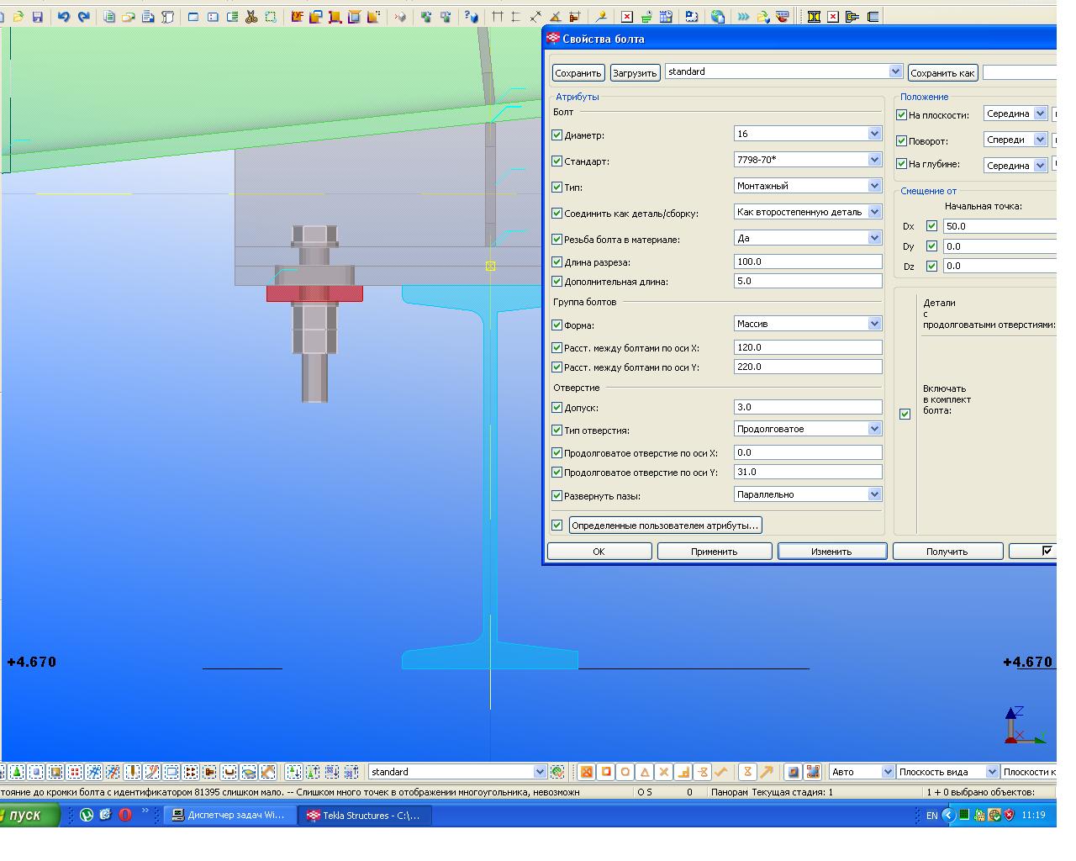Screen dimensions: 1076x861
Task: Open the Open model folder icon
Action: click(18, 17)
